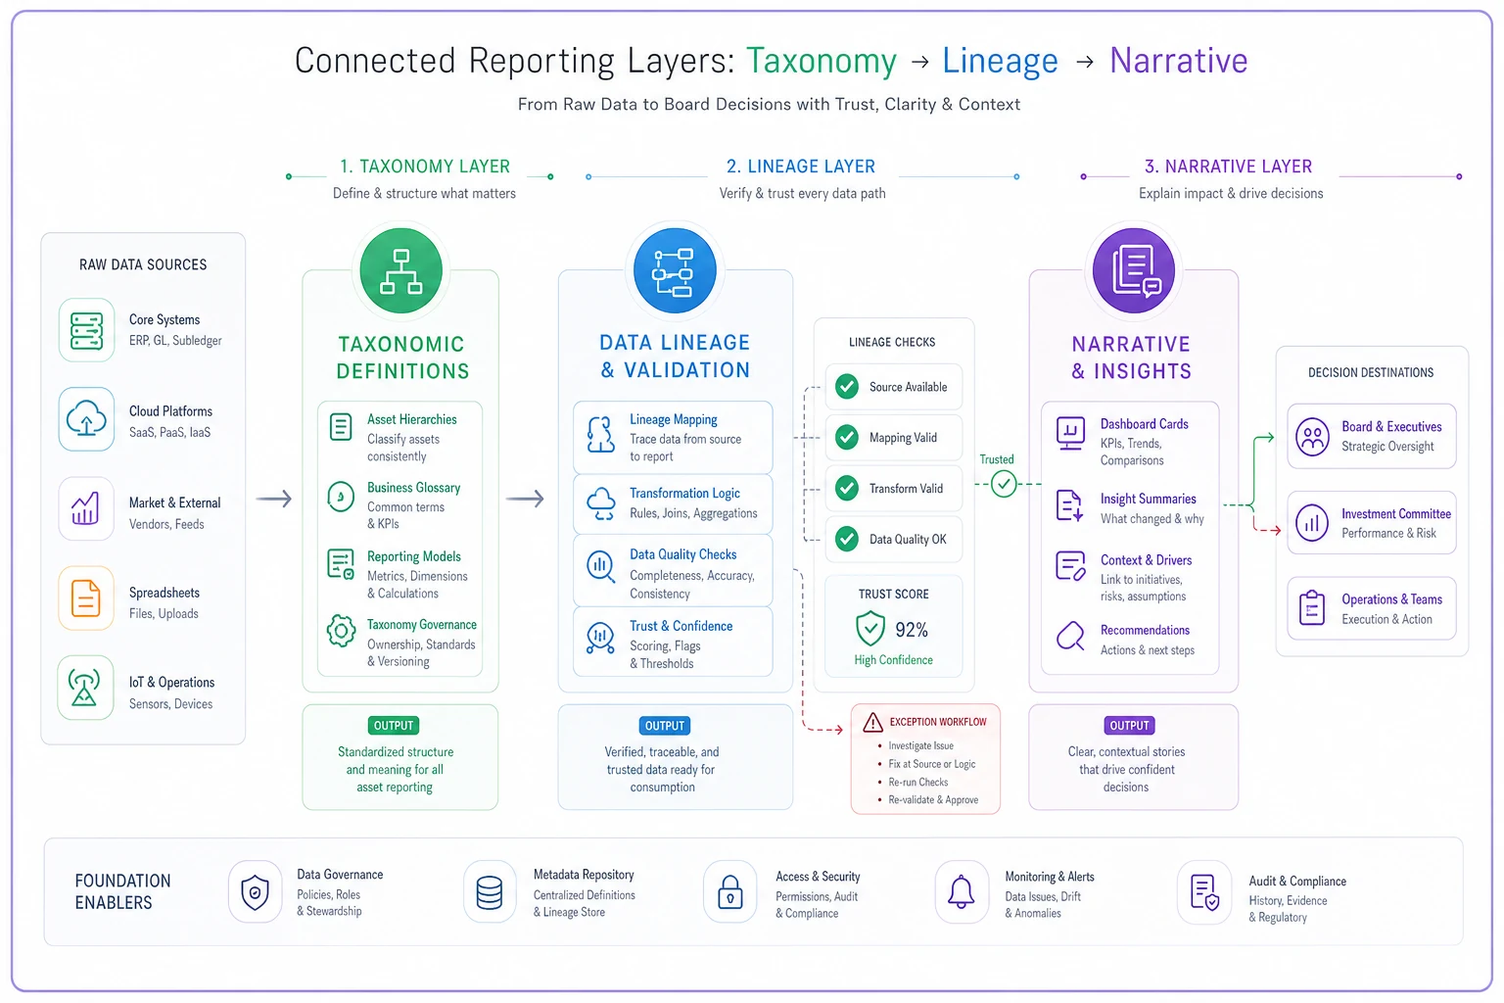Click the Business Glossary circular icon
The height and width of the screenshot is (1003, 1504).
click(x=341, y=497)
